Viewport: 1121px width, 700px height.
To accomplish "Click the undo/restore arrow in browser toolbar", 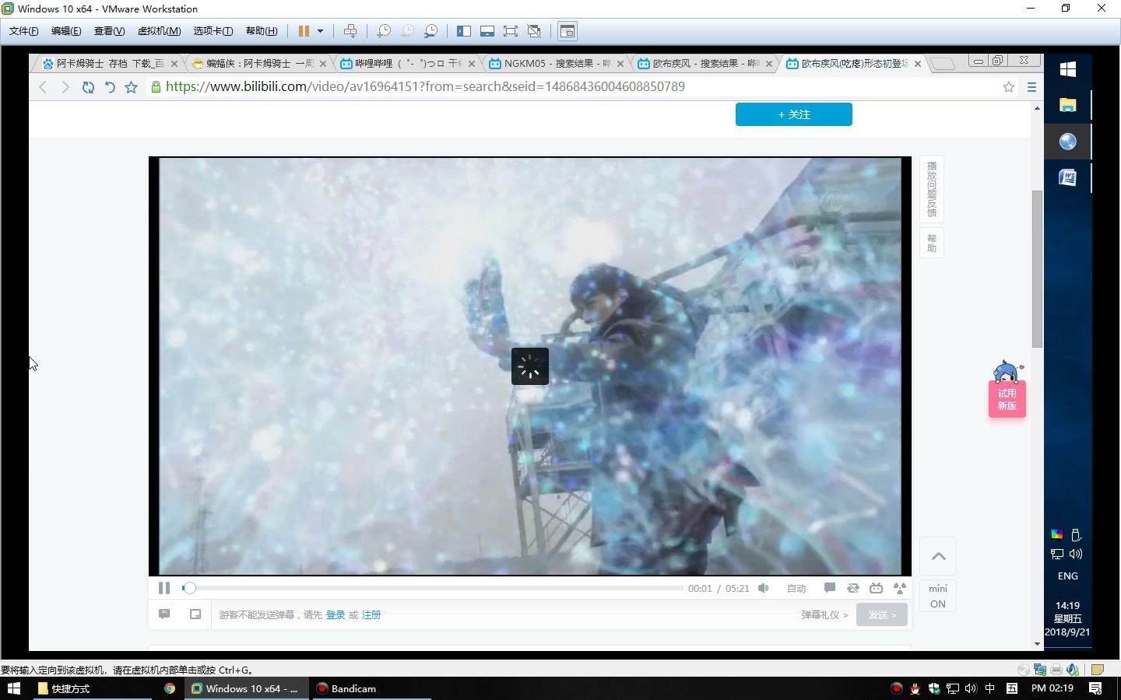I will point(110,87).
